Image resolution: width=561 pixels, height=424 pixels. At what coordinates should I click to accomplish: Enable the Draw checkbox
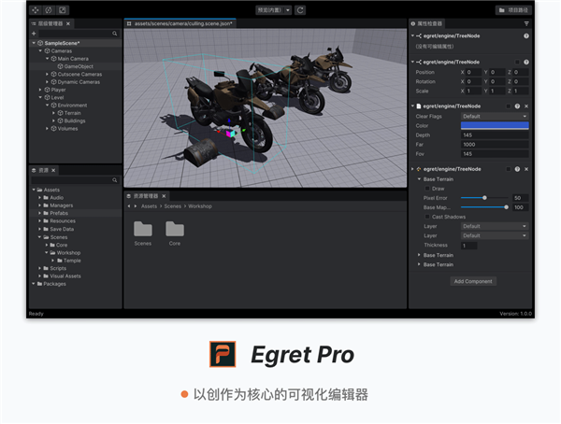coord(427,189)
